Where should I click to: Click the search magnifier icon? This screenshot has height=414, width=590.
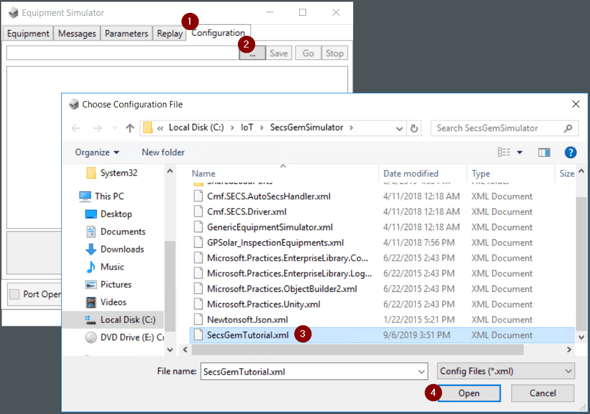coord(568,128)
